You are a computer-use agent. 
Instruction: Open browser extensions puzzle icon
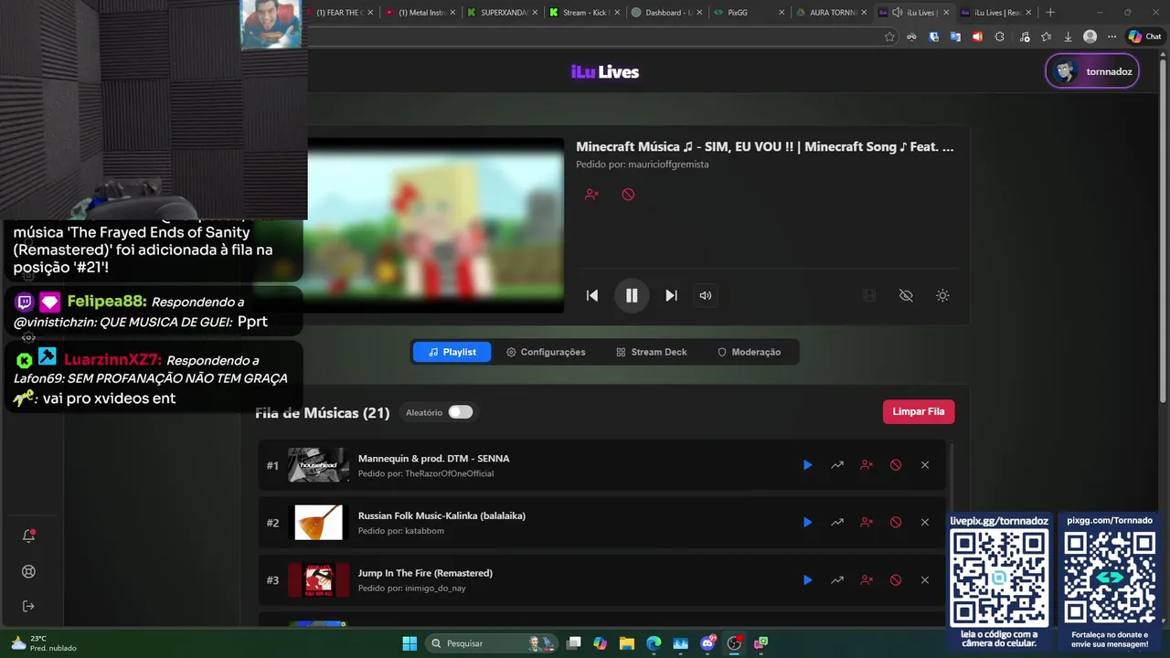pyautogui.click(x=999, y=37)
